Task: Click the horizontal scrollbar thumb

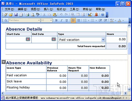Action: coord(63,93)
